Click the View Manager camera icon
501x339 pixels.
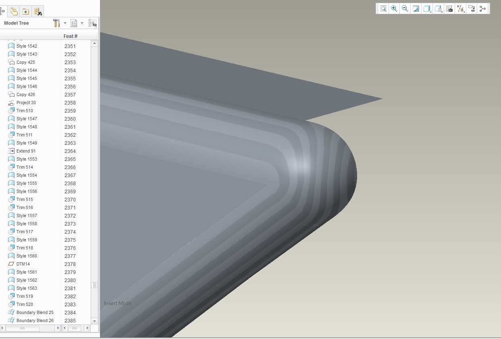tap(449, 8)
